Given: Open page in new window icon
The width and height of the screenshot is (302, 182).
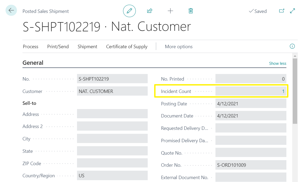Looking at the screenshot, I should 282,11.
